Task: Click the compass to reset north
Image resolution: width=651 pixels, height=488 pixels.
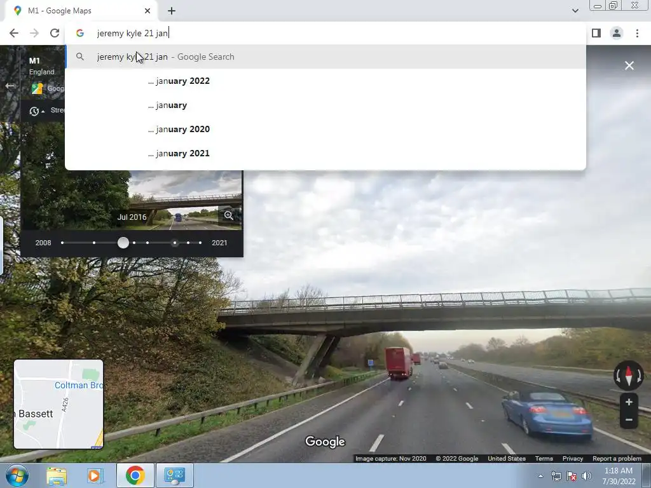Action: tap(629, 375)
